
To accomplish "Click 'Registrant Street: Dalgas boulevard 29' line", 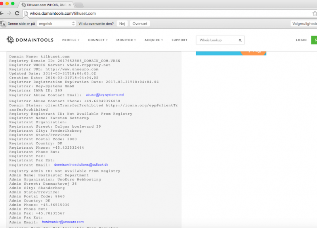I will [55, 126].
